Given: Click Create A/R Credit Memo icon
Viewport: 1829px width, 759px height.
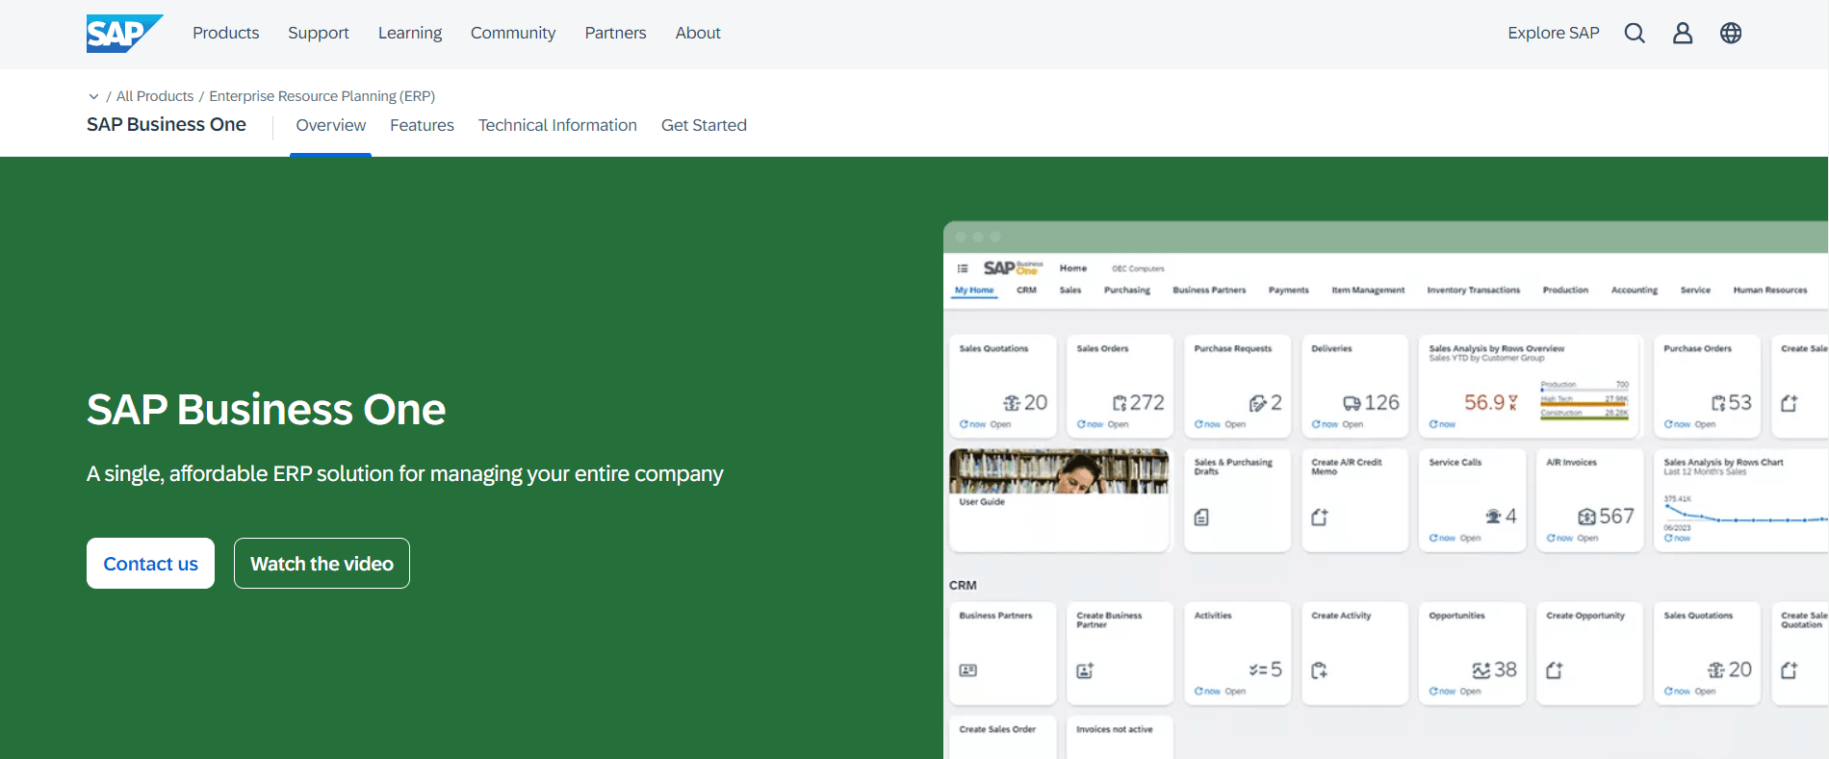Looking at the screenshot, I should coord(1320,518).
